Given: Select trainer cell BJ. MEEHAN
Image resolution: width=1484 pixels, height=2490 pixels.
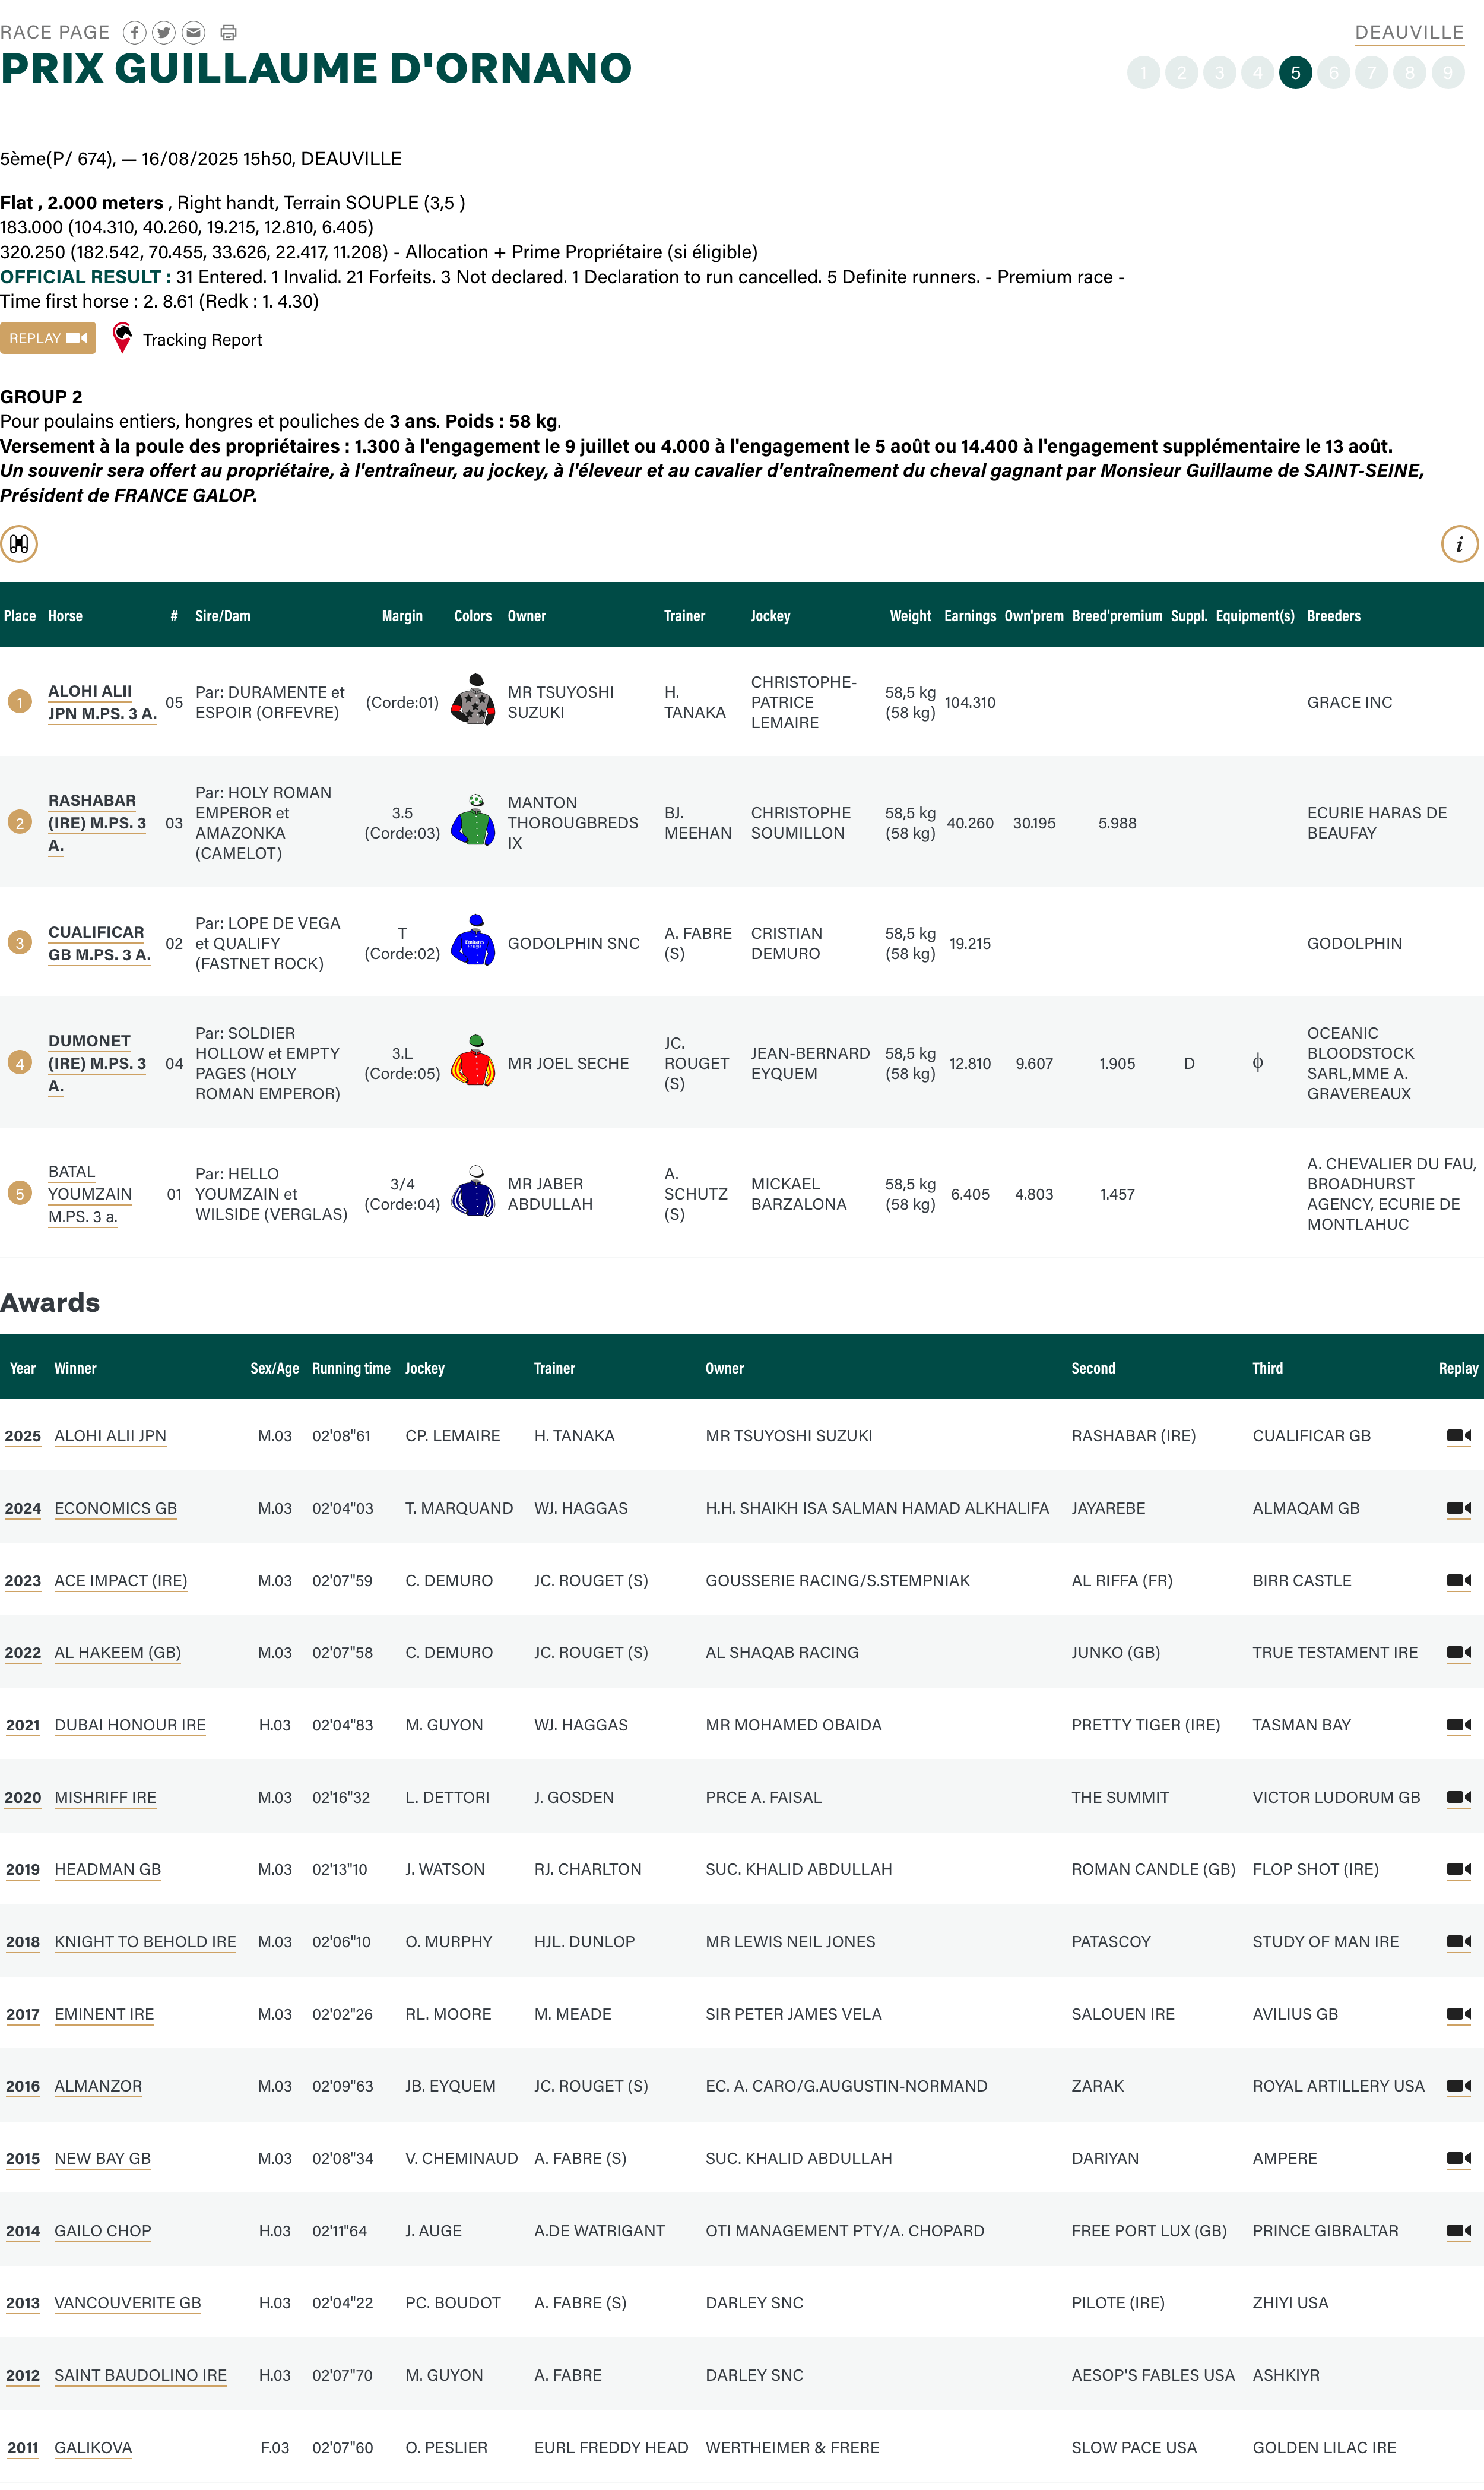Looking at the screenshot, I should (698, 823).
